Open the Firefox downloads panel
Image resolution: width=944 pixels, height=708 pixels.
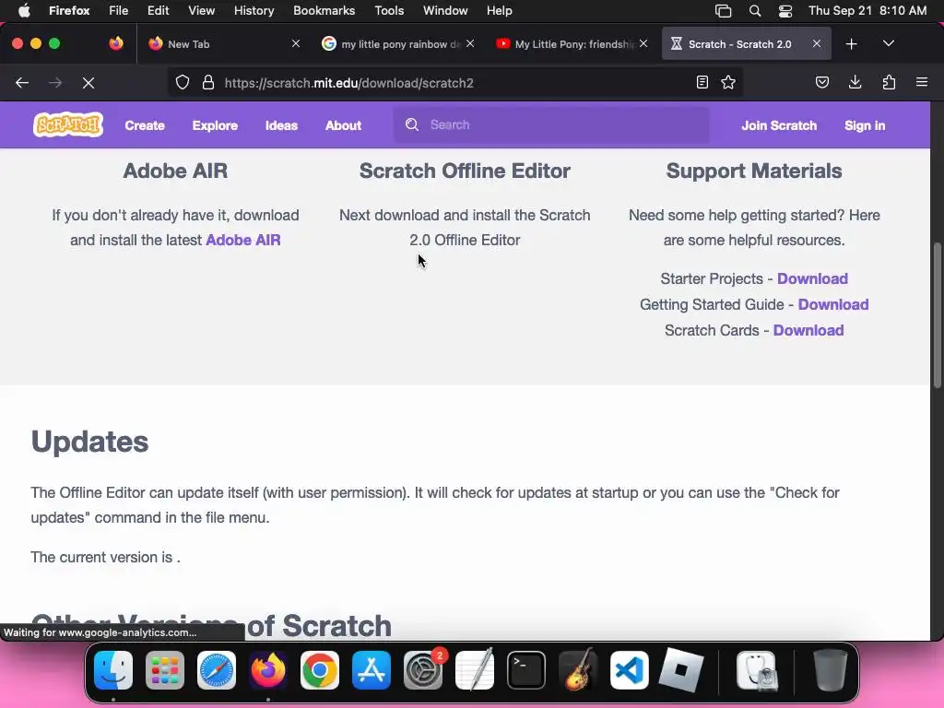[x=855, y=82]
